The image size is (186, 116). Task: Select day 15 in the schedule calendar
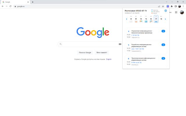pos(146,19)
